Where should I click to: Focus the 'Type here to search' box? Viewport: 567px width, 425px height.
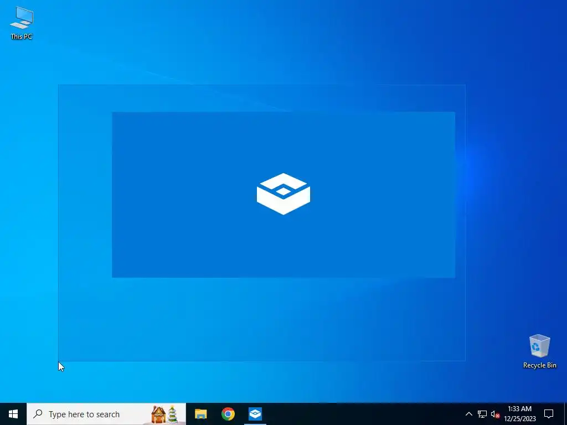[106, 414]
